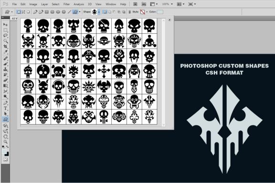
Task: Open the Edit menu
Action: [23, 4]
